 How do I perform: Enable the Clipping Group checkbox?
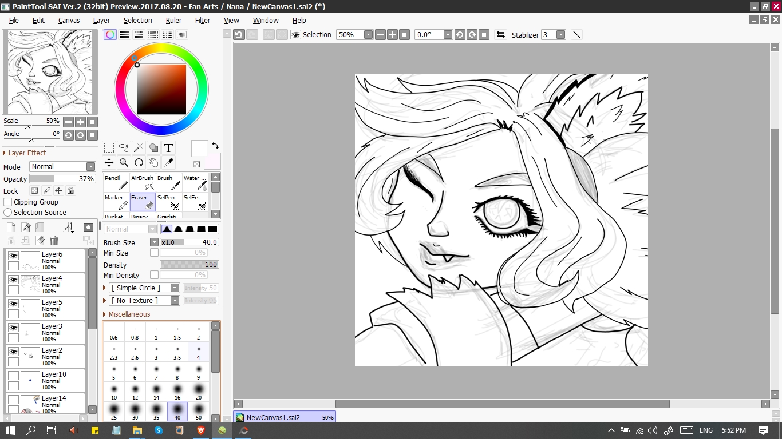tap(8, 202)
